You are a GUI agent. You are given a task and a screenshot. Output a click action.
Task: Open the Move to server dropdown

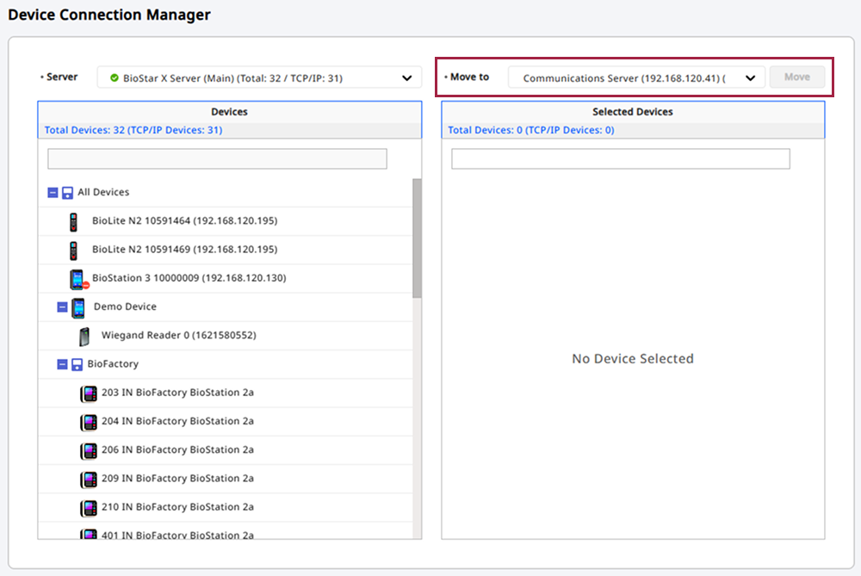pos(750,77)
